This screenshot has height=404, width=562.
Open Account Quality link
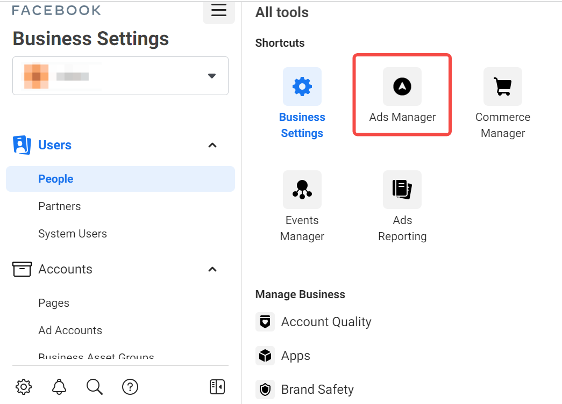click(326, 322)
